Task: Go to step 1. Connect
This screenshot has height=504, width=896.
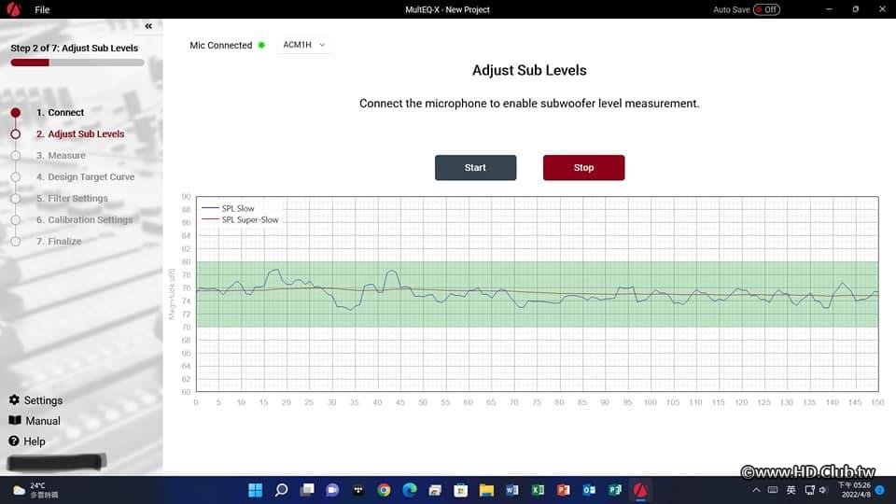Action: pos(60,113)
